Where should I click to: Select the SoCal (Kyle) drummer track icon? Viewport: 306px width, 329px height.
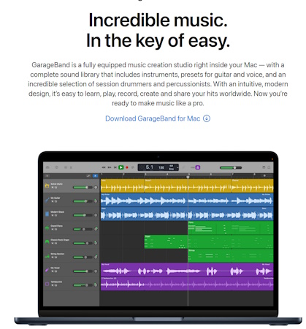(x=47, y=186)
